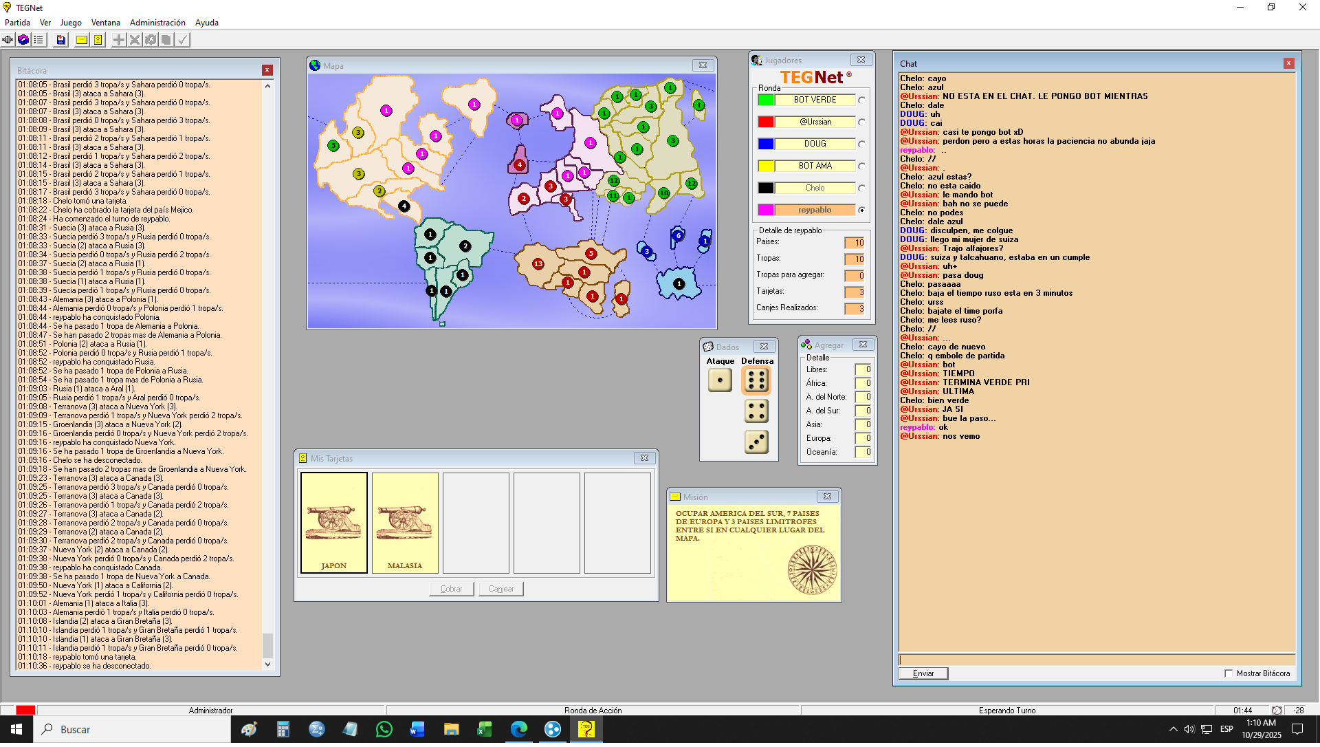Image resolution: width=1320 pixels, height=747 pixels.
Task: Enable the Mostrar Bitácora checkbox
Action: (1229, 673)
